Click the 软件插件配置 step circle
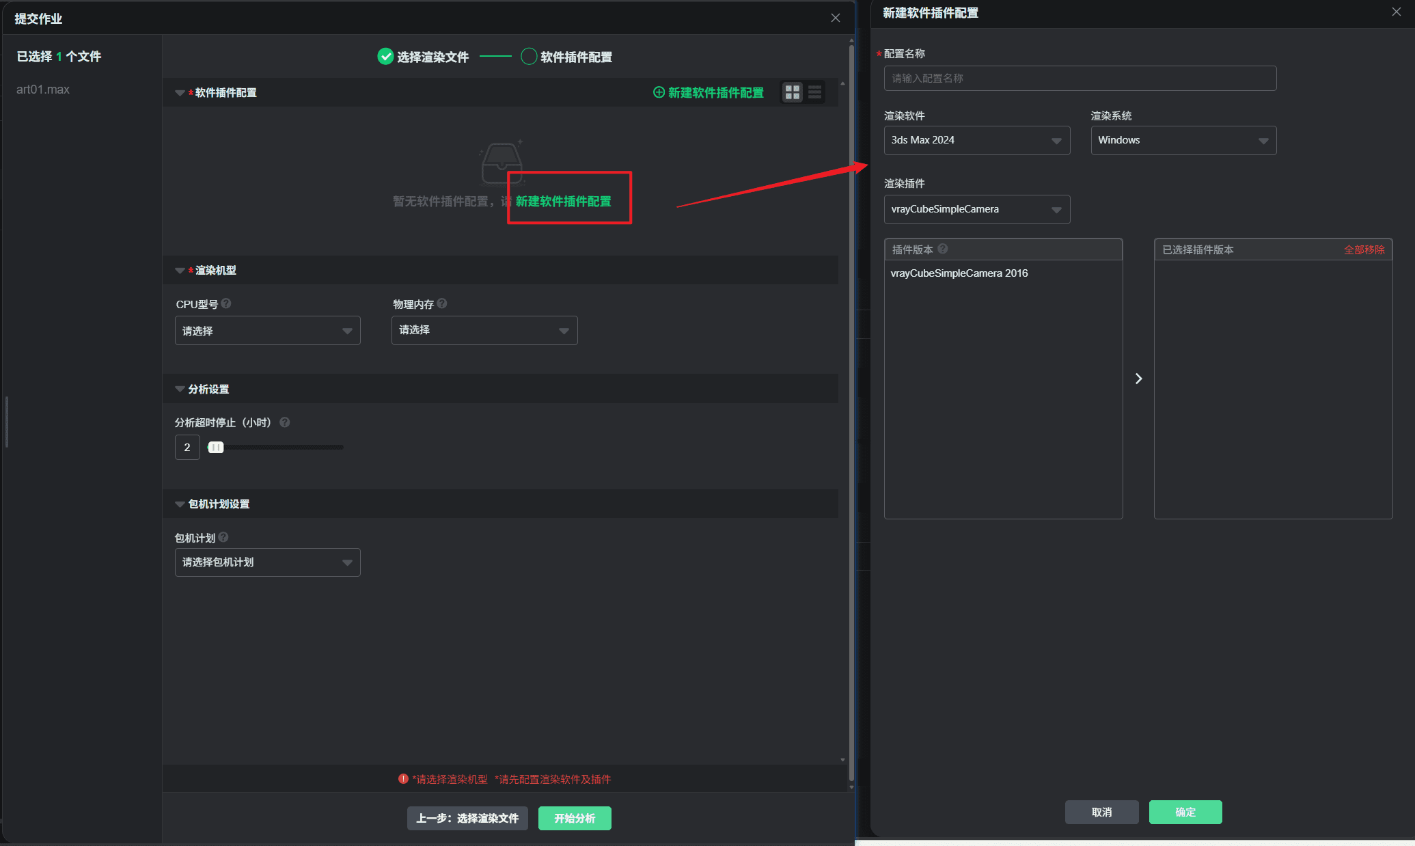This screenshot has height=846, width=1415. (528, 57)
